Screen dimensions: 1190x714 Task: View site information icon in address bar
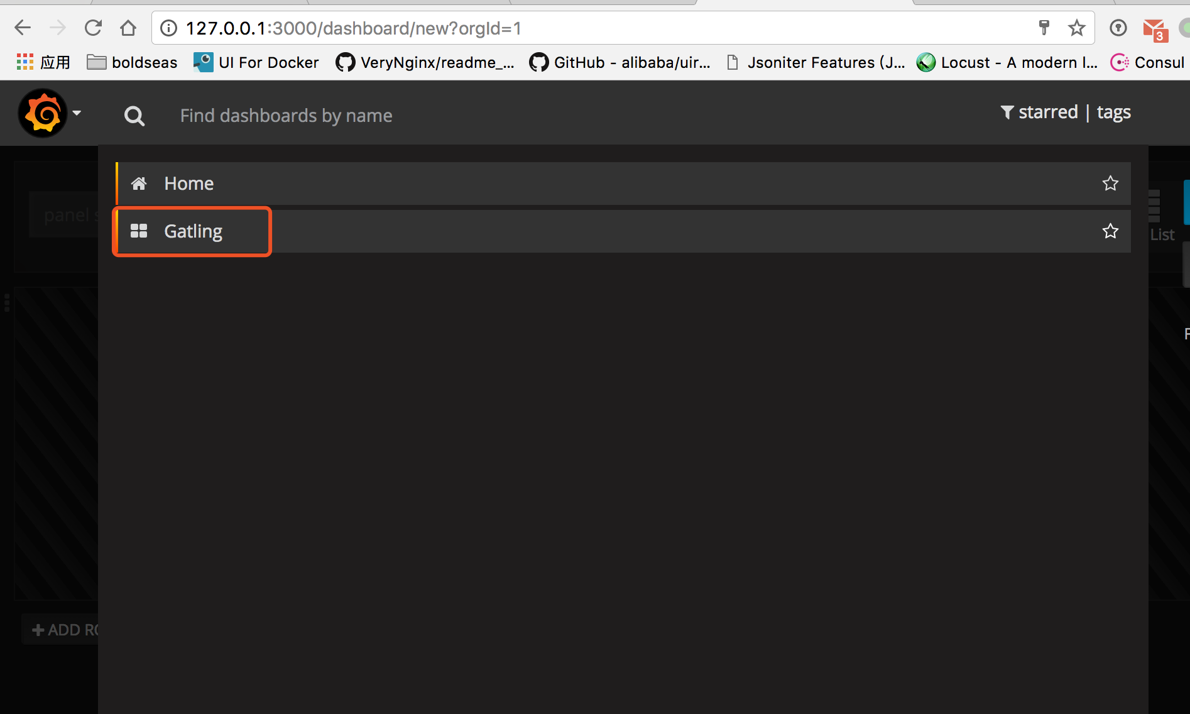(168, 28)
